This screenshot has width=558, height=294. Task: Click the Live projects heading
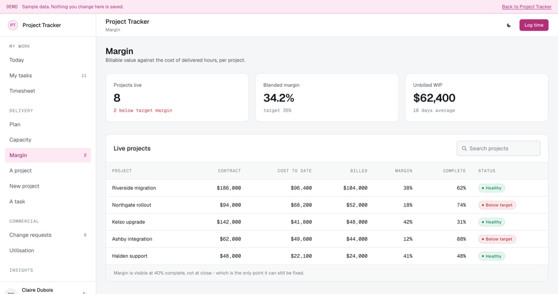click(x=132, y=149)
